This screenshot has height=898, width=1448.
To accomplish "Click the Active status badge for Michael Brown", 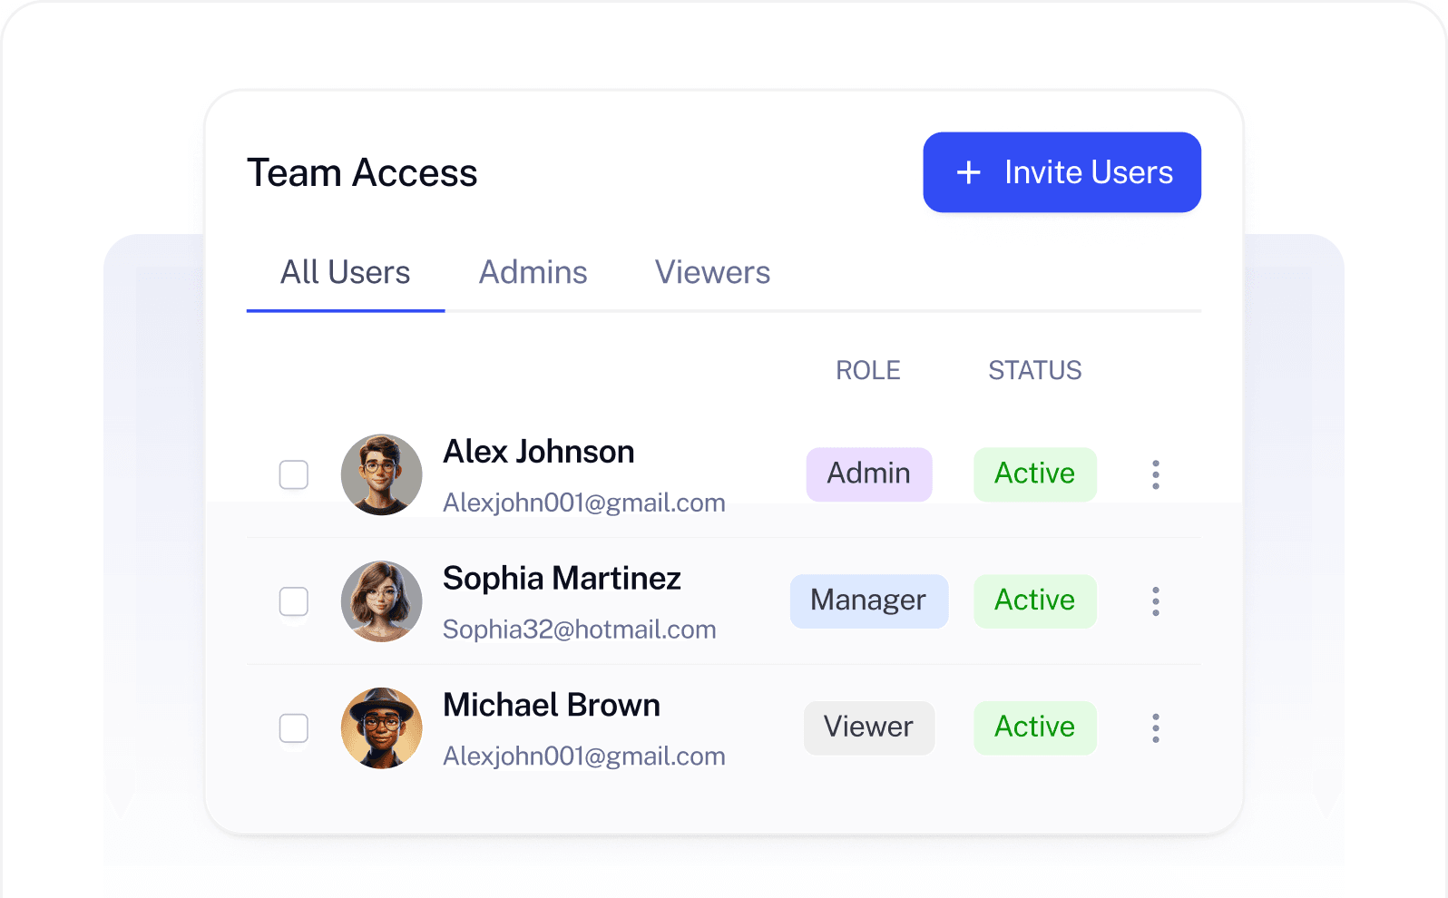I will pyautogui.click(x=1035, y=728).
